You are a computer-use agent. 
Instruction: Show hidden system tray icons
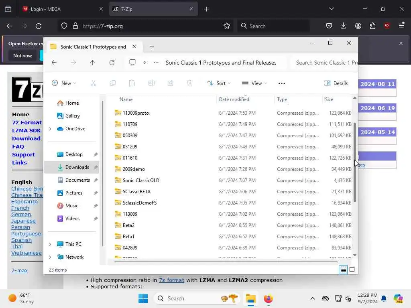[x=312, y=298]
